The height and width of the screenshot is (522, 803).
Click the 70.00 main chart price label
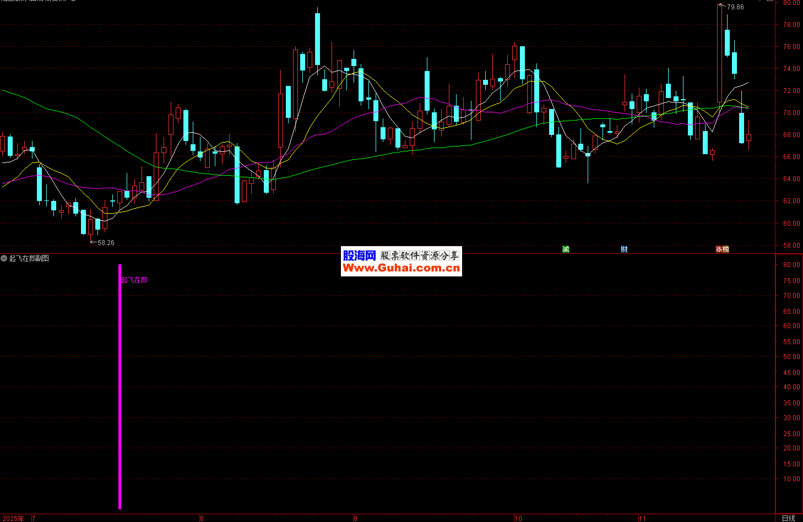click(x=791, y=113)
